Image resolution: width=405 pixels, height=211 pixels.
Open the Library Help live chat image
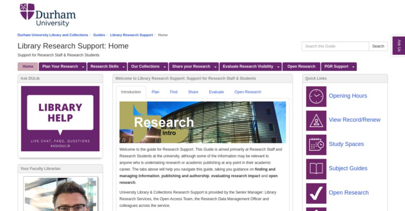(x=60, y=119)
